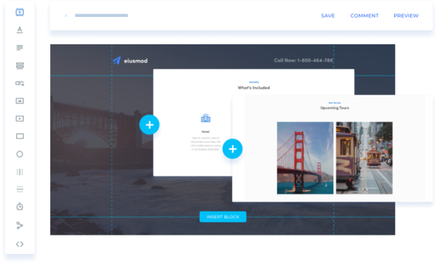Click the eiusmod paper plane logo

[x=116, y=60]
